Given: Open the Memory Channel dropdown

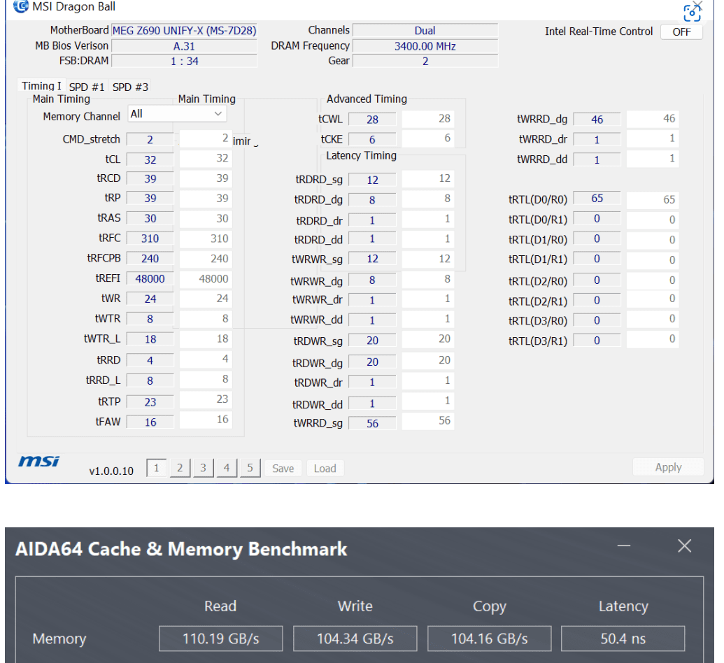Looking at the screenshot, I should tap(177, 113).
